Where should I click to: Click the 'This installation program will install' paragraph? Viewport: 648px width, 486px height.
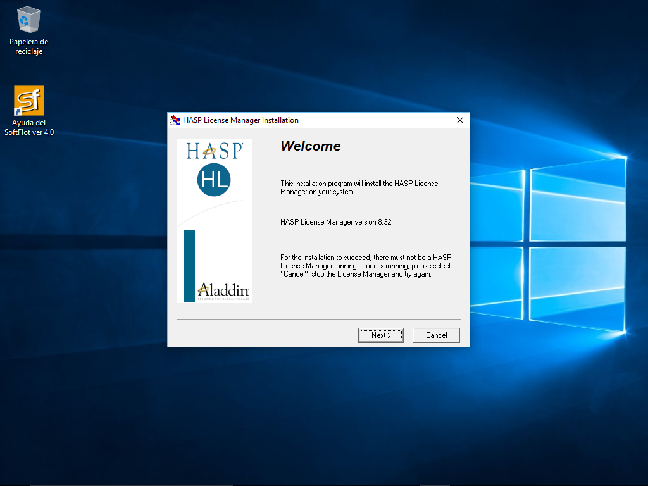359,187
